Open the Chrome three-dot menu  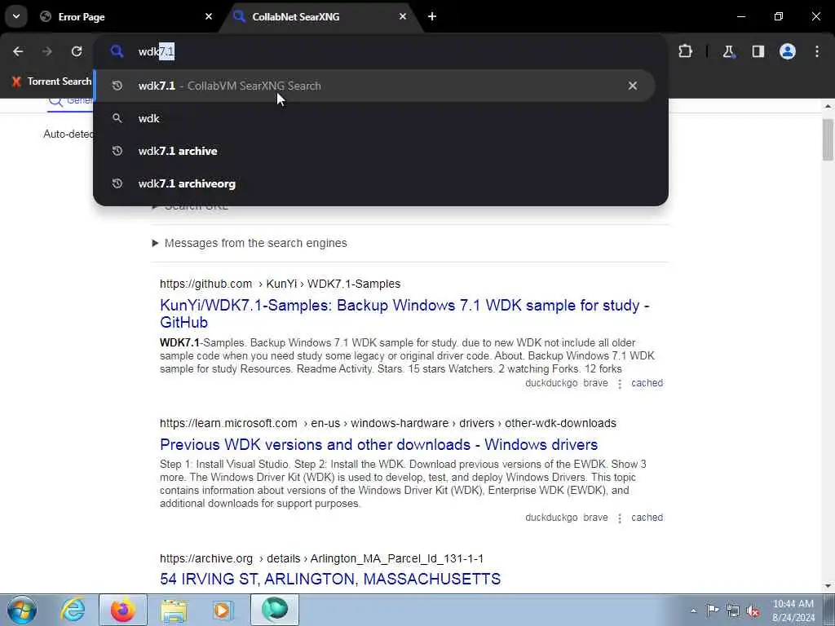point(817,51)
